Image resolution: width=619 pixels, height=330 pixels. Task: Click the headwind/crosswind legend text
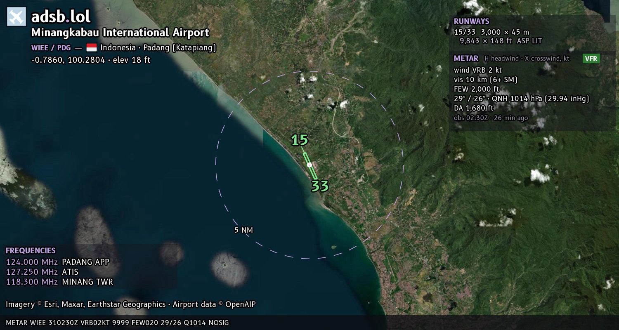pyautogui.click(x=527, y=59)
